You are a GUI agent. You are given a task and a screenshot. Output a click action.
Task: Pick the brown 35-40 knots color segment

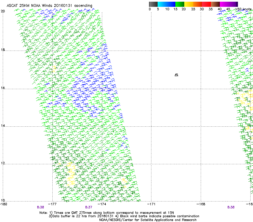[x=215, y=4]
